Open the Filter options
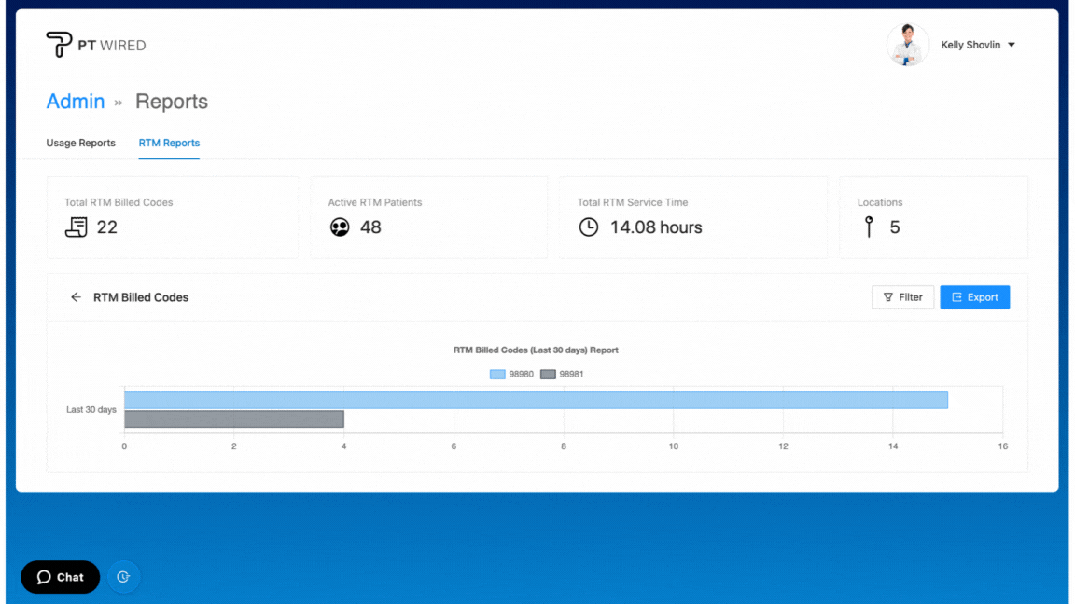1075x604 pixels. tap(902, 297)
